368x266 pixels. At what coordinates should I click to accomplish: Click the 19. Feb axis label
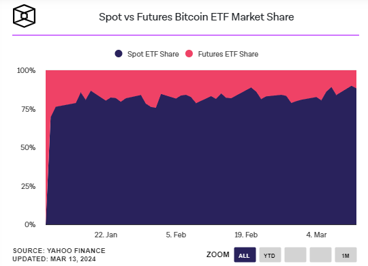coord(246,235)
